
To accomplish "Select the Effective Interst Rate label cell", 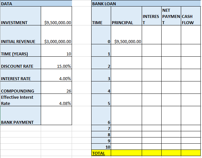I will click(21, 100).
